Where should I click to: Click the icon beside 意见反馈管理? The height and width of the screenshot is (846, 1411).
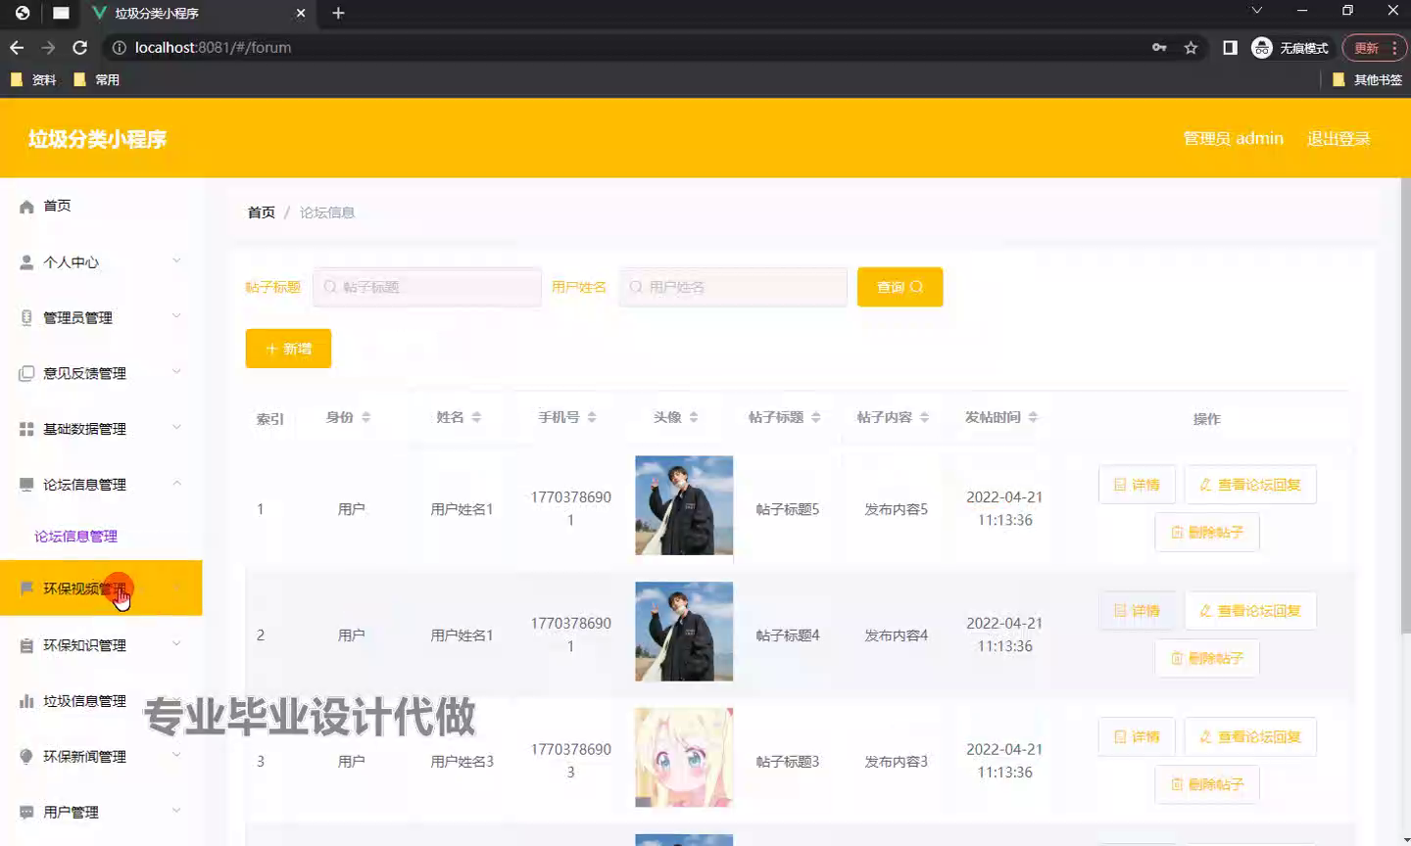pyautogui.click(x=26, y=373)
